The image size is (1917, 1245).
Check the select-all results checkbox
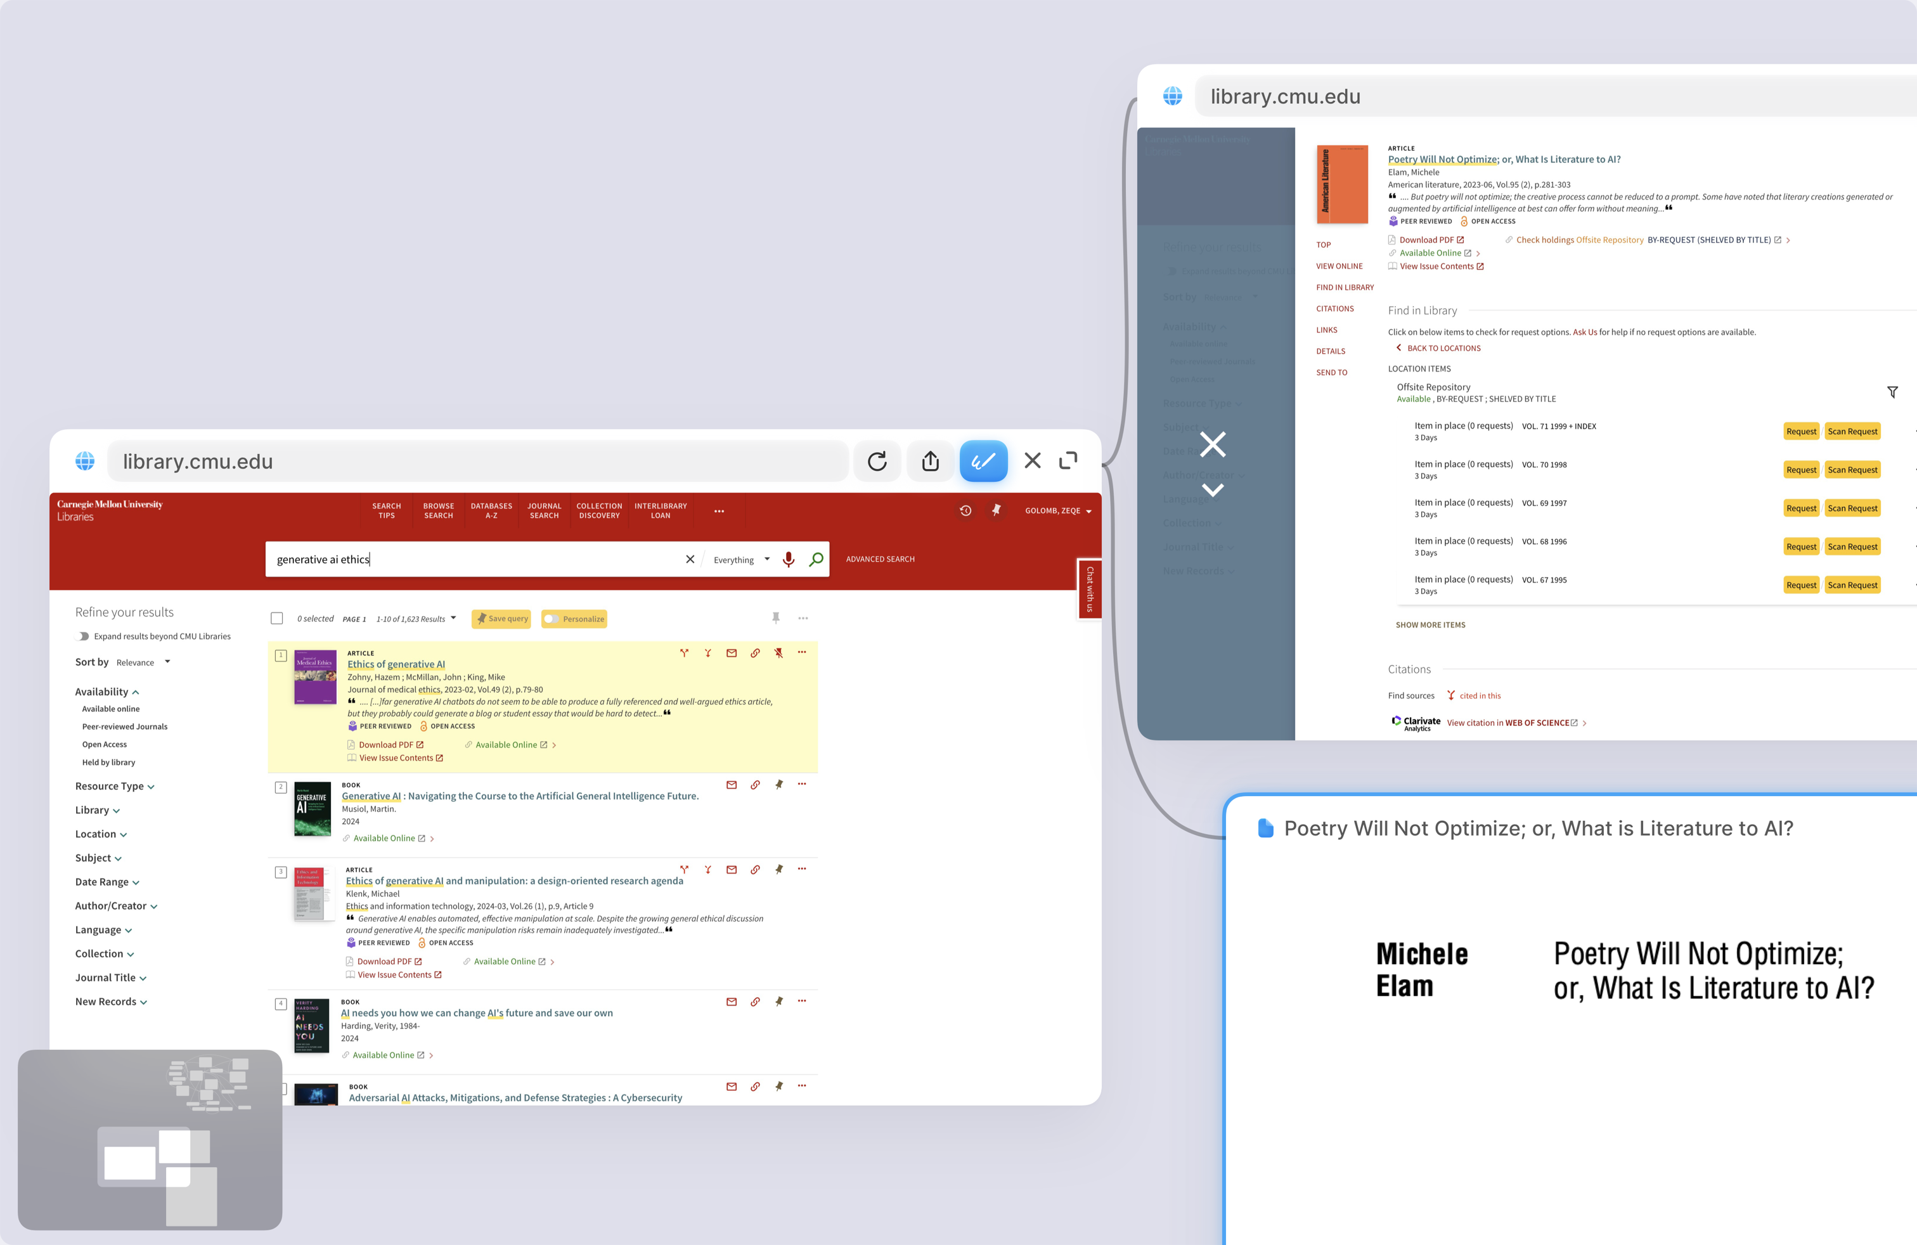(x=277, y=619)
